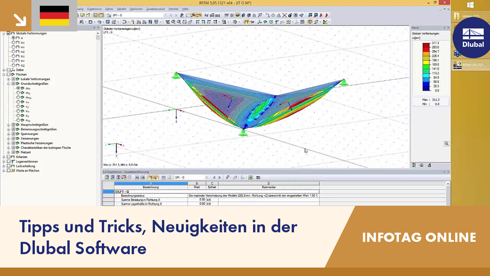Click the color scale tab icon at panel bottom
This screenshot has width=490, height=276.
414,165
